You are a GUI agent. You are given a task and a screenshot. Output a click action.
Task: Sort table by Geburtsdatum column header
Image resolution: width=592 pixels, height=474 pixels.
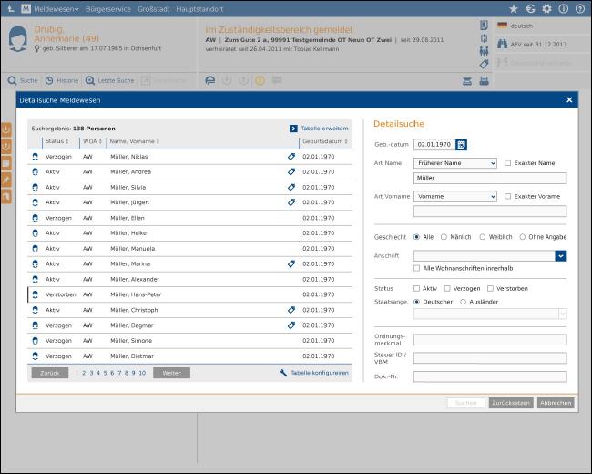(324, 141)
